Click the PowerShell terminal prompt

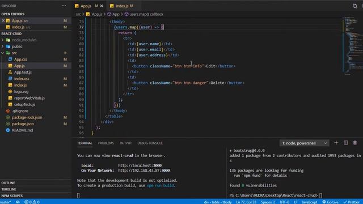click(276, 195)
